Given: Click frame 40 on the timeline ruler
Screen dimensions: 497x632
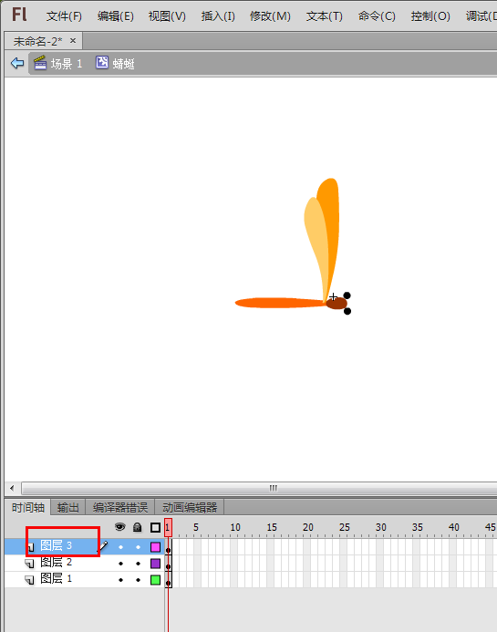Looking at the screenshot, I should (x=454, y=527).
